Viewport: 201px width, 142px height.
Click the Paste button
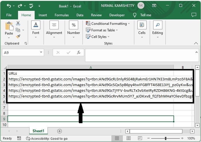[x=9, y=29]
